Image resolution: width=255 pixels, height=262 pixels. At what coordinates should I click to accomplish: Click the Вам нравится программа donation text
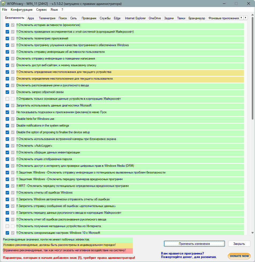tap(189, 255)
